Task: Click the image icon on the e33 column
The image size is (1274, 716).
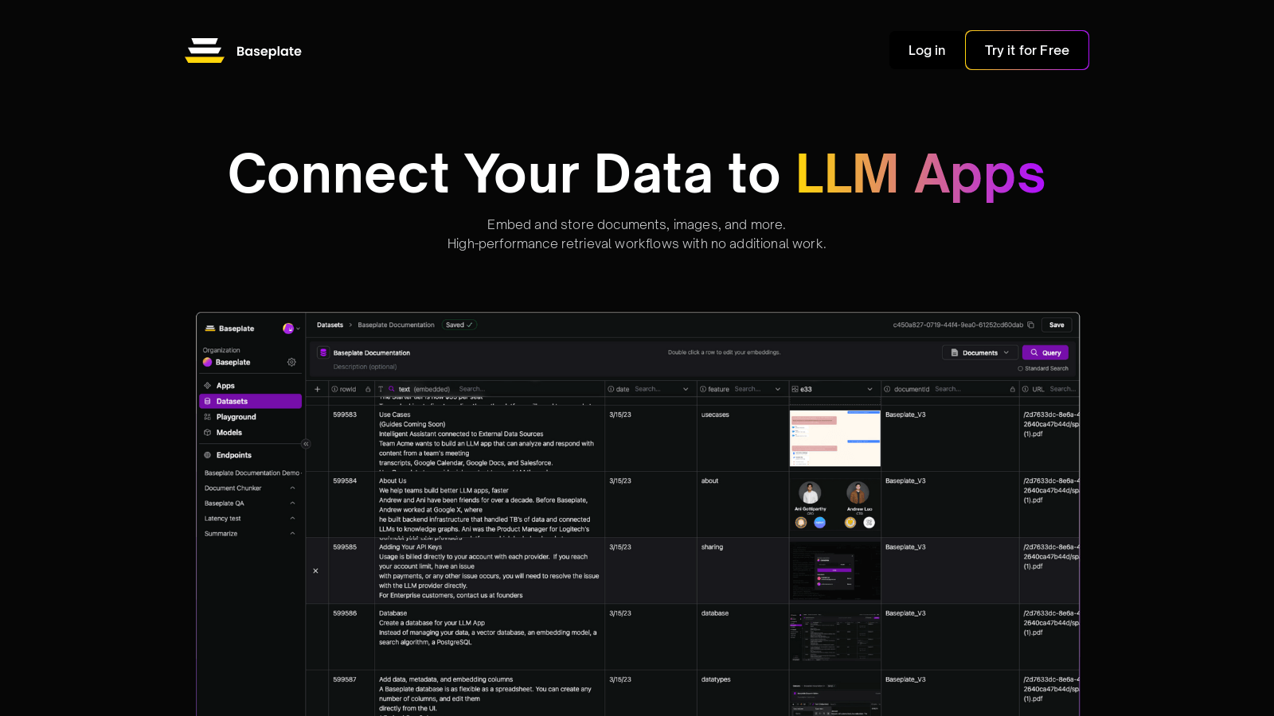Action: click(x=795, y=389)
